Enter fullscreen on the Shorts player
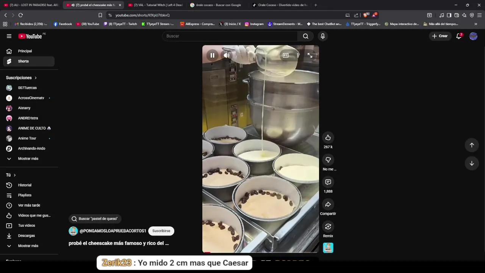 [310, 55]
